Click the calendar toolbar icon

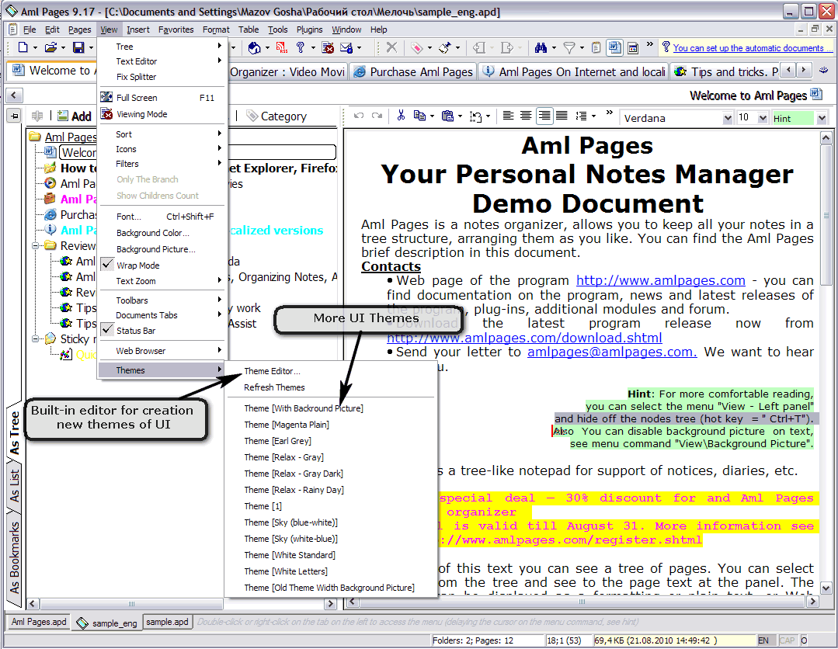(633, 48)
